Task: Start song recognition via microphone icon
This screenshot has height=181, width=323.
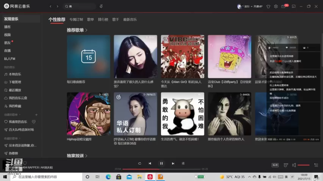Action: click(101, 6)
